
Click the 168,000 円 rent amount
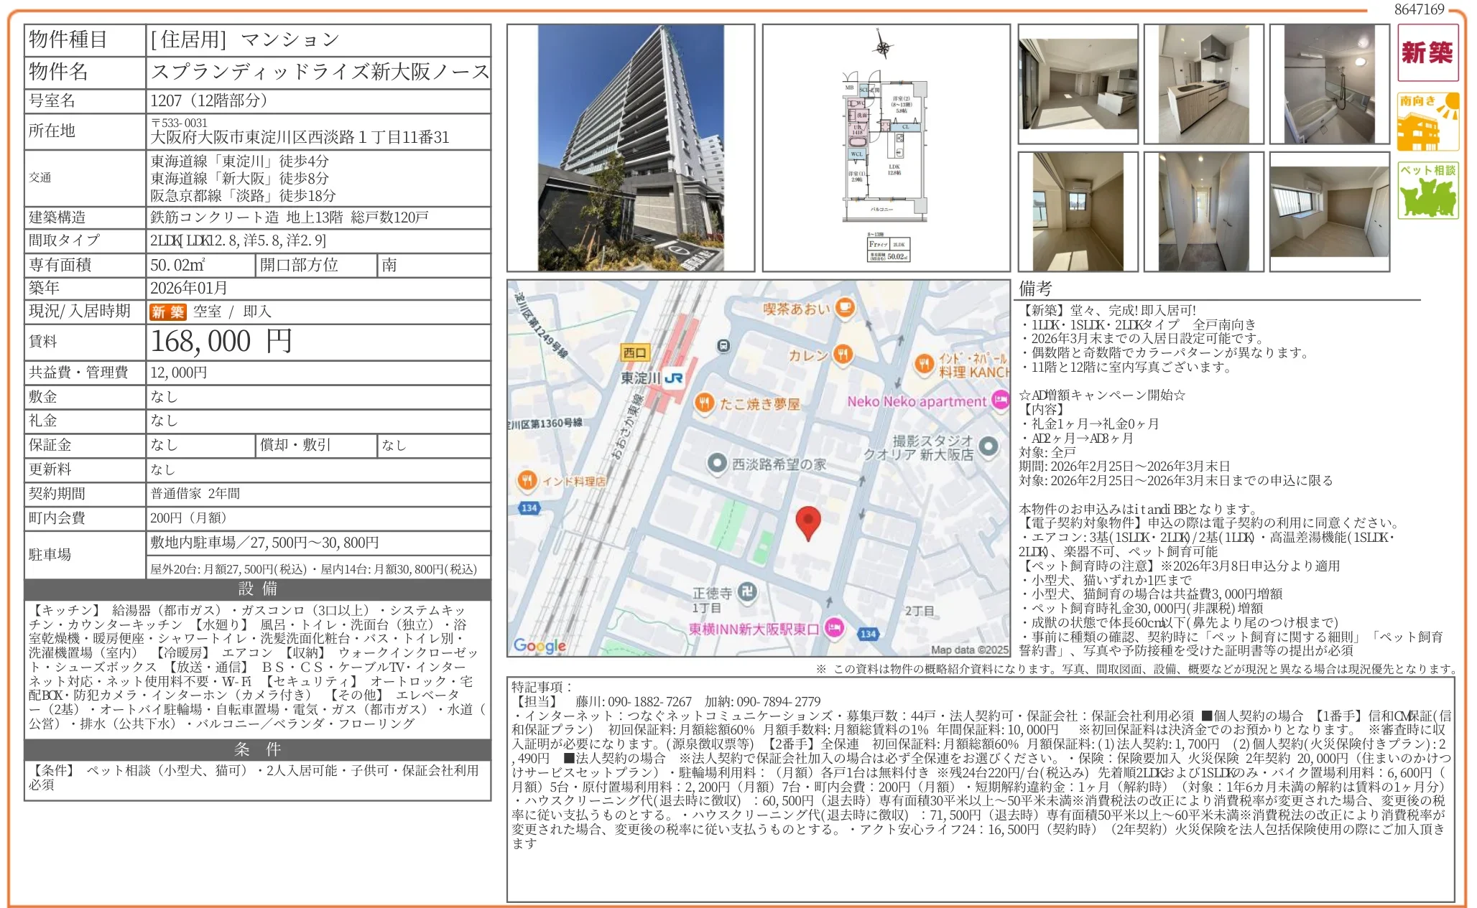click(221, 342)
